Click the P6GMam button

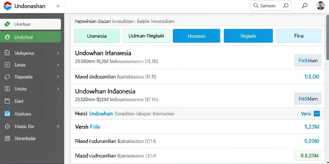308,99
